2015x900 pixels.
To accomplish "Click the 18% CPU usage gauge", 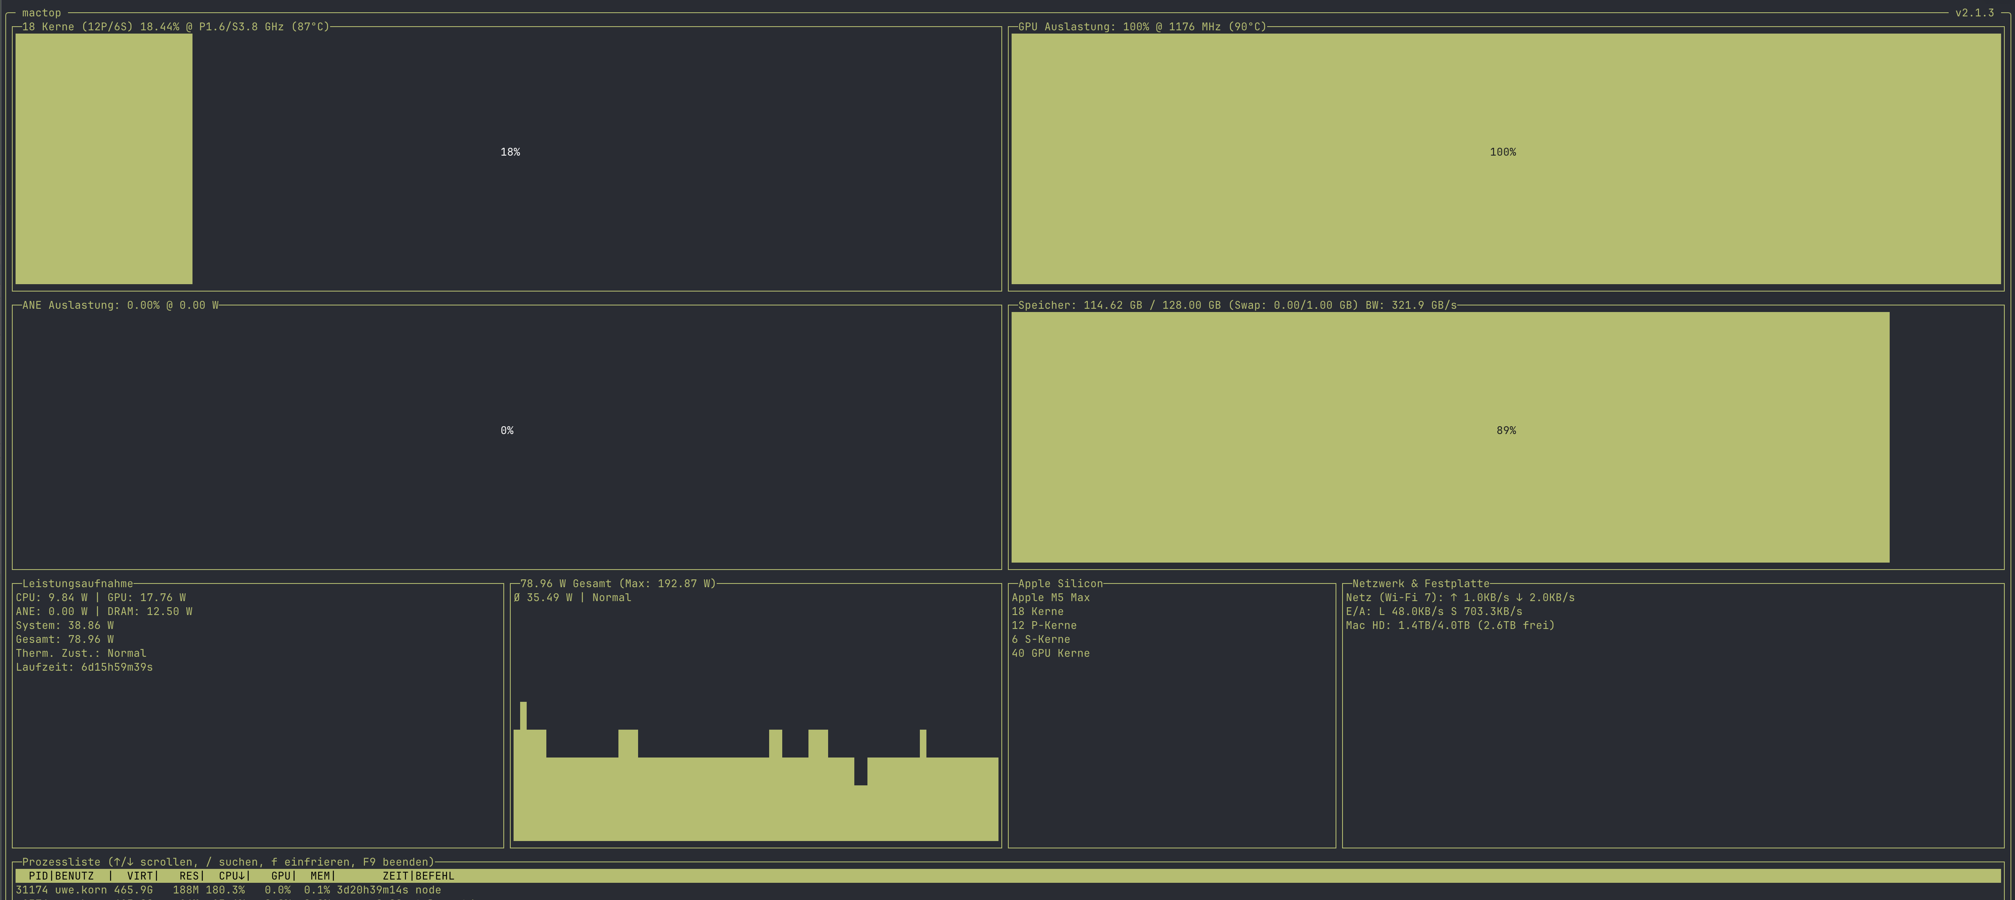I will (507, 159).
